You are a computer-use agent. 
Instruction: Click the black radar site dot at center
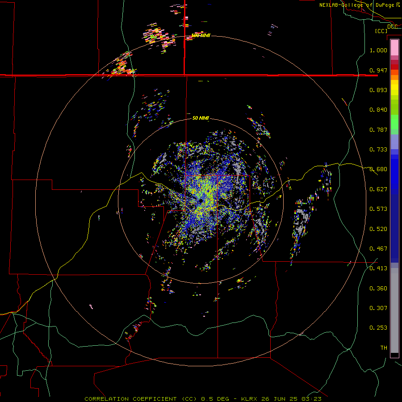point(201,201)
